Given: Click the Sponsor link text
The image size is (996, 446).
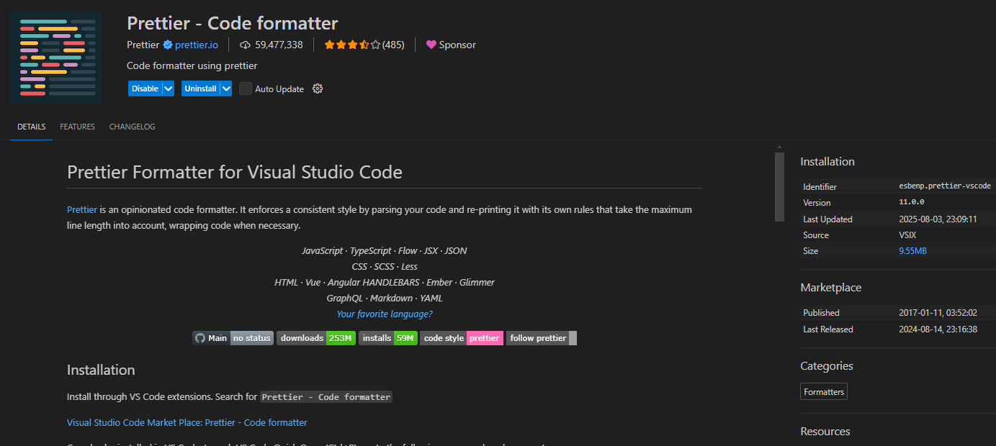Looking at the screenshot, I should coord(457,45).
